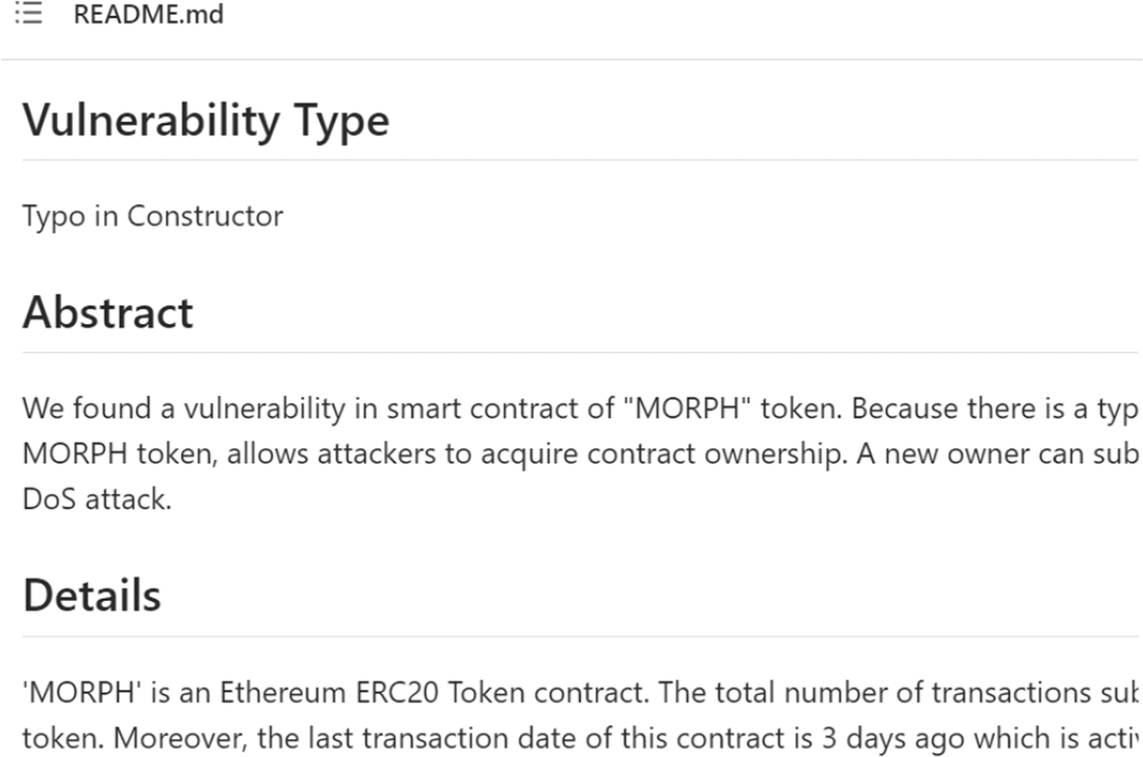
Task: Click the README.md filename label
Action: tap(149, 15)
